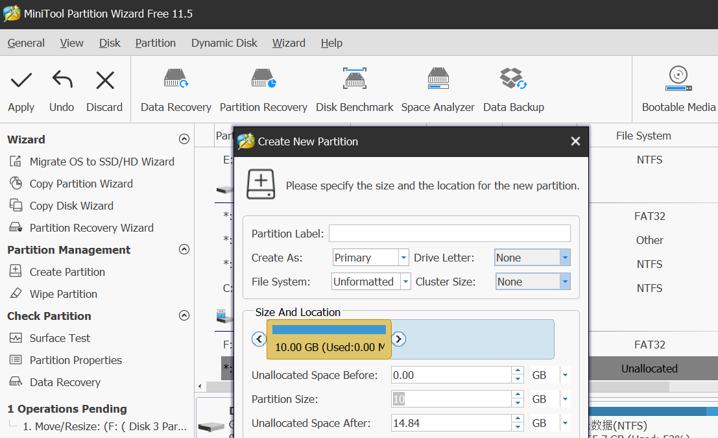
Task: Create Bootable Media from toolbar
Action: click(678, 80)
